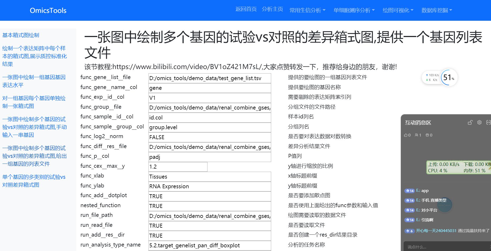This screenshot has height=251, width=491.
Task: Click the func_gene_list_file input field
Action: [x=210, y=78]
